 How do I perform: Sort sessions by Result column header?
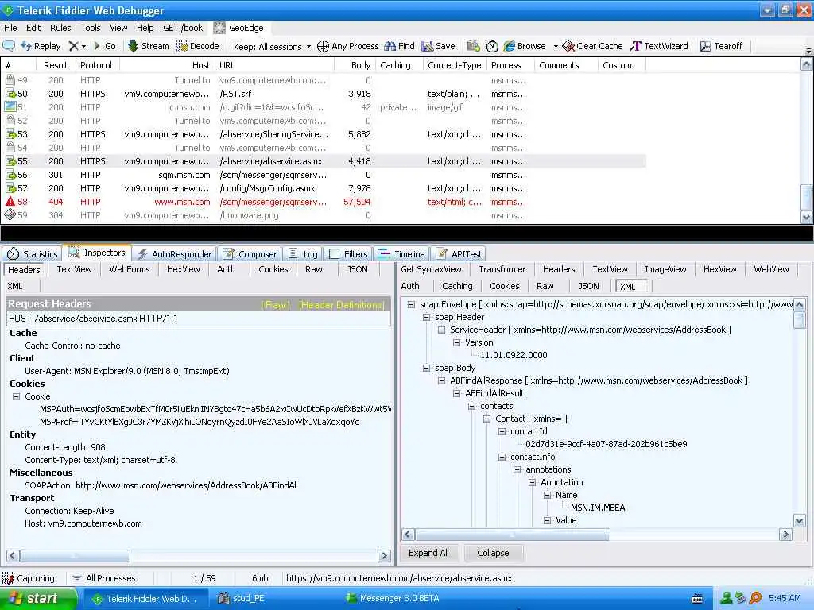(x=56, y=65)
